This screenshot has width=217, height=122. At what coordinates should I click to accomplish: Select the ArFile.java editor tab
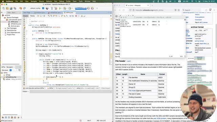click(70, 13)
